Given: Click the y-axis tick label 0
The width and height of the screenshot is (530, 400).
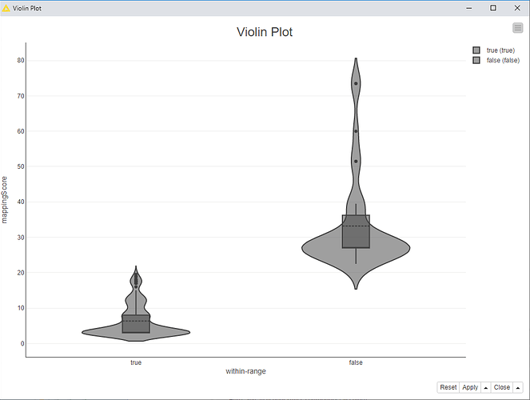Looking at the screenshot, I should click(22, 343).
